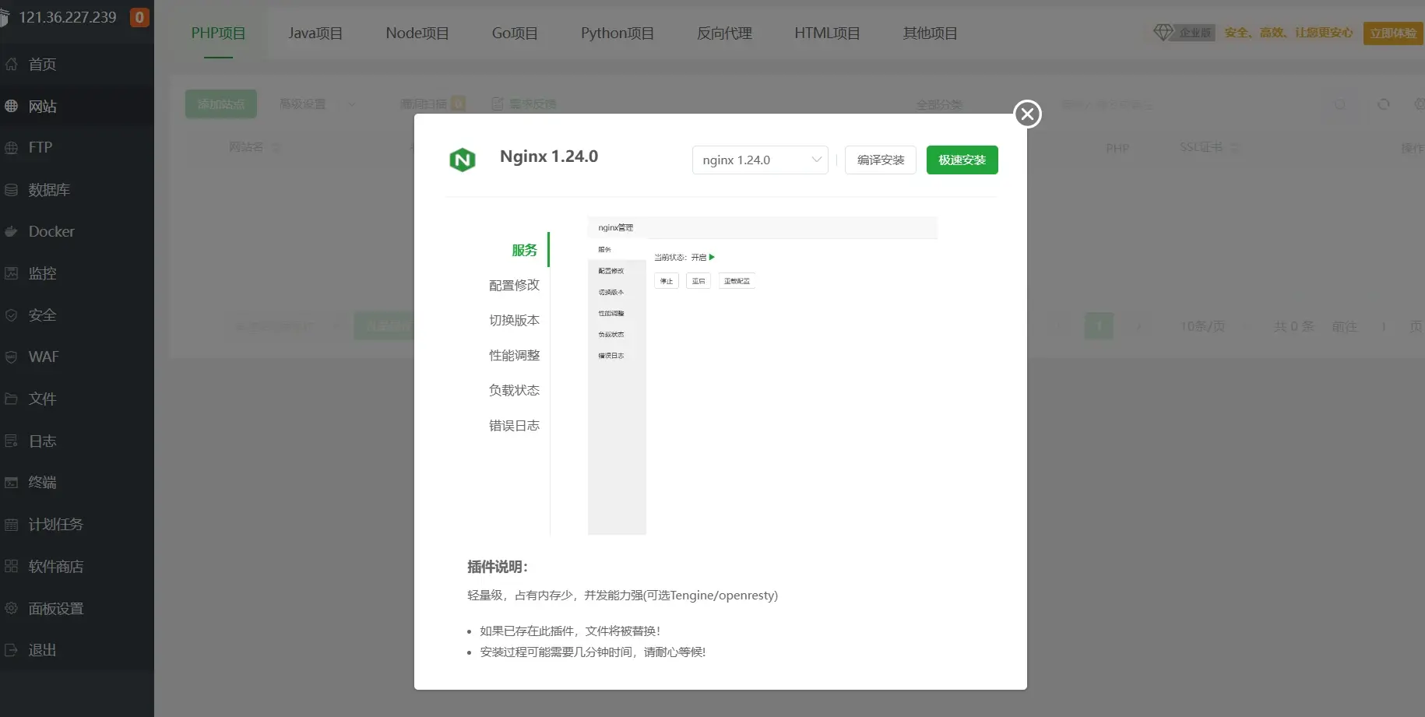Open the nginx 1.24.0 version dropdown
This screenshot has height=717, width=1425.
(760, 160)
